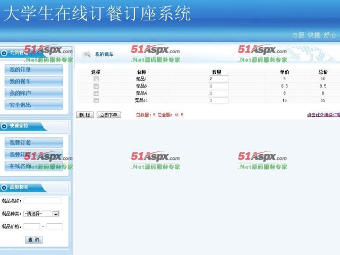Follow the 点击此处继续订餐 link
Screen dimensions: 340x255
(x=324, y=115)
